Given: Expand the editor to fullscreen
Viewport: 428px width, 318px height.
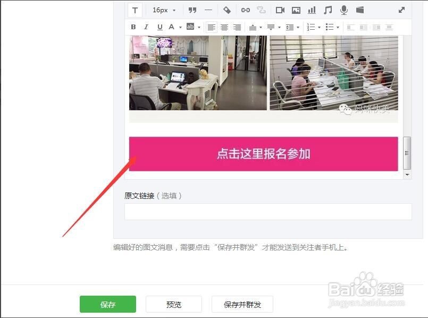Looking at the screenshot, I should point(401,10).
